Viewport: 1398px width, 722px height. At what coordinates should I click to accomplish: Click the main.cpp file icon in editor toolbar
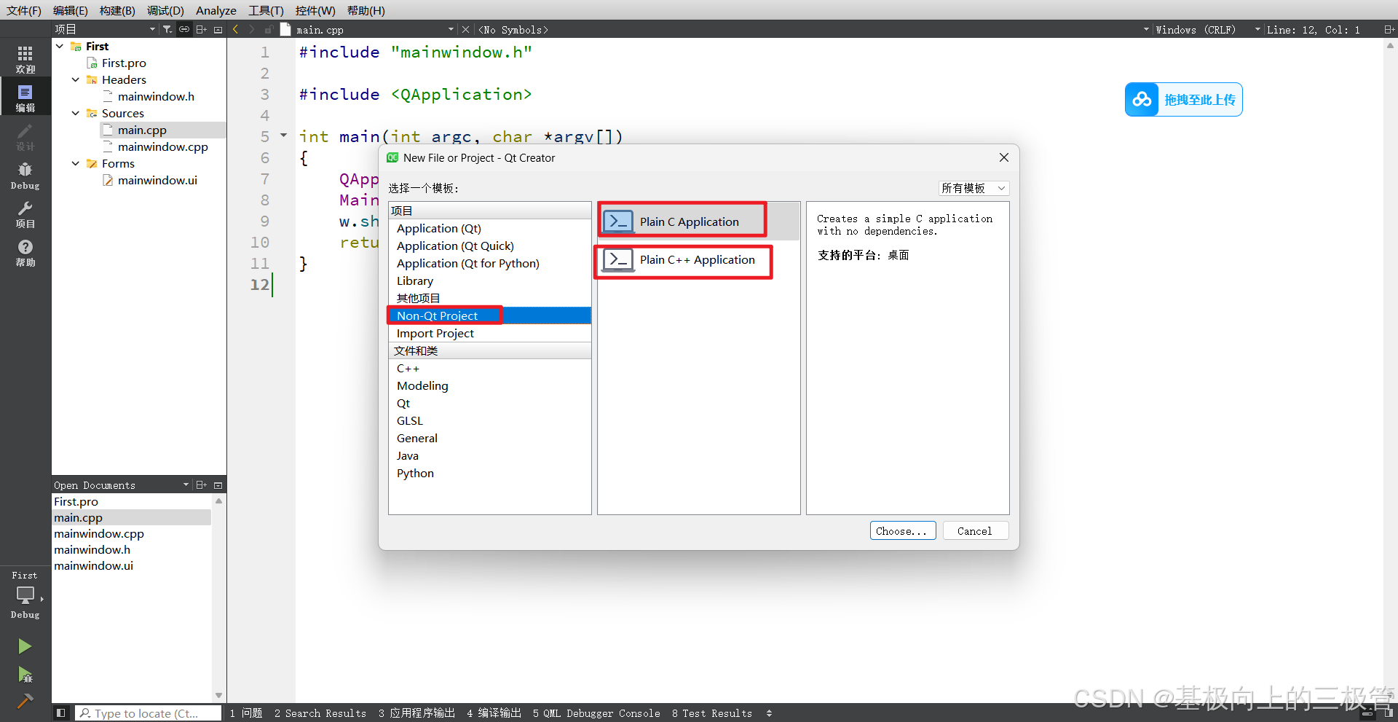click(x=285, y=29)
